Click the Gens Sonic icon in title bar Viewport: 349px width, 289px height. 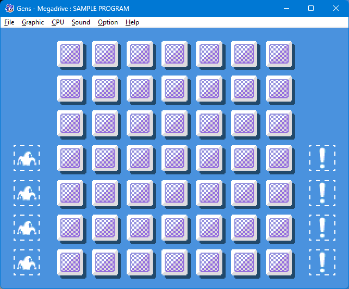pyautogui.click(x=9, y=9)
